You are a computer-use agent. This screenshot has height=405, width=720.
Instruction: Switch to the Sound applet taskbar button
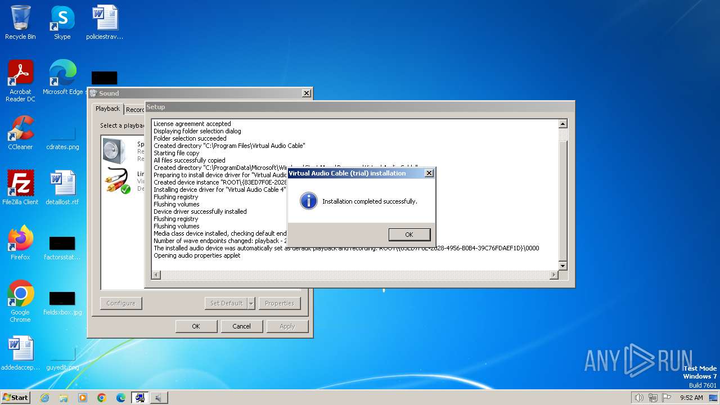[x=159, y=398]
